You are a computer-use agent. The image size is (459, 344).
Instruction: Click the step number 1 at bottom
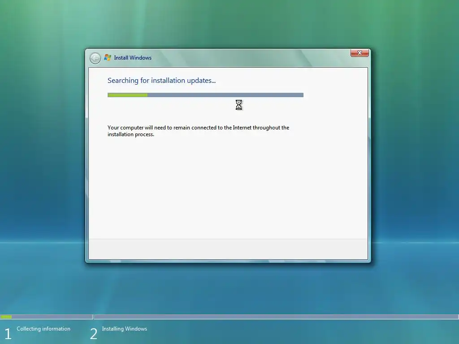[8, 334]
